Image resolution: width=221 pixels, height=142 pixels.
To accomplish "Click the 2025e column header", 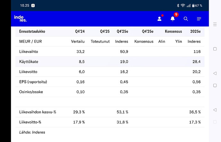I will pos(195,32).
